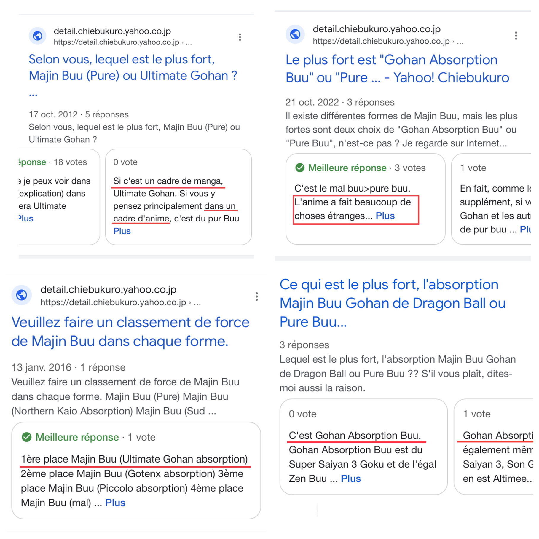The width and height of the screenshot is (539, 539).
Task: Click the site name above the "Selon vous" title
Action: pyautogui.click(x=112, y=31)
